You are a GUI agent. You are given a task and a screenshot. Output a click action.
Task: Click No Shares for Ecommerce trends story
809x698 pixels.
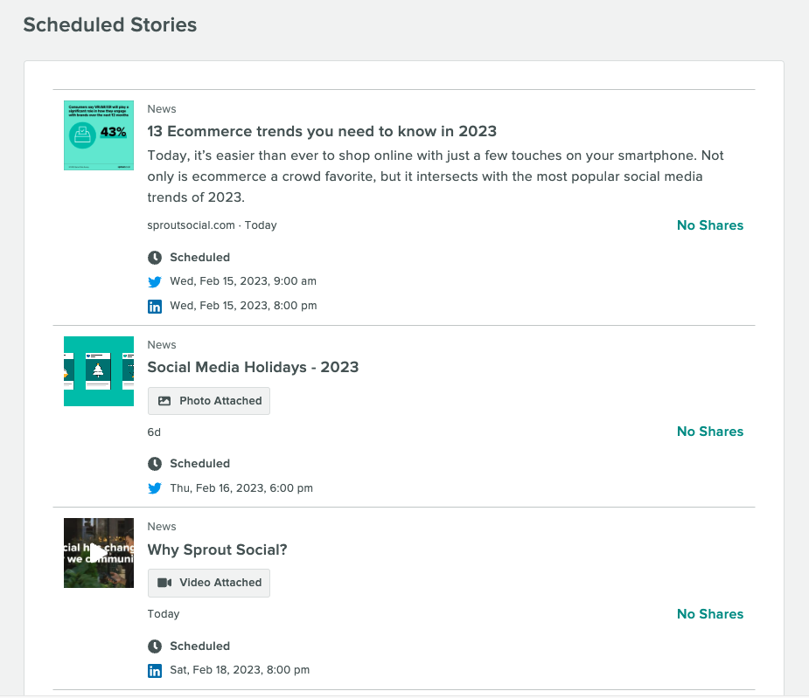[x=710, y=225]
